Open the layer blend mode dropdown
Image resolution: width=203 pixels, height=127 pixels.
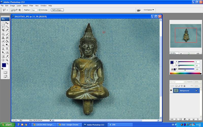(178, 82)
